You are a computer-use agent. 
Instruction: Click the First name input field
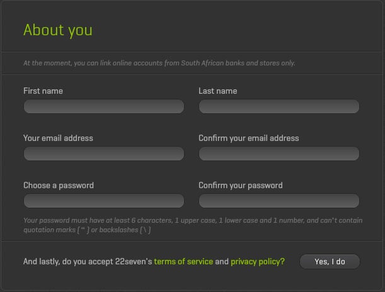(103, 107)
